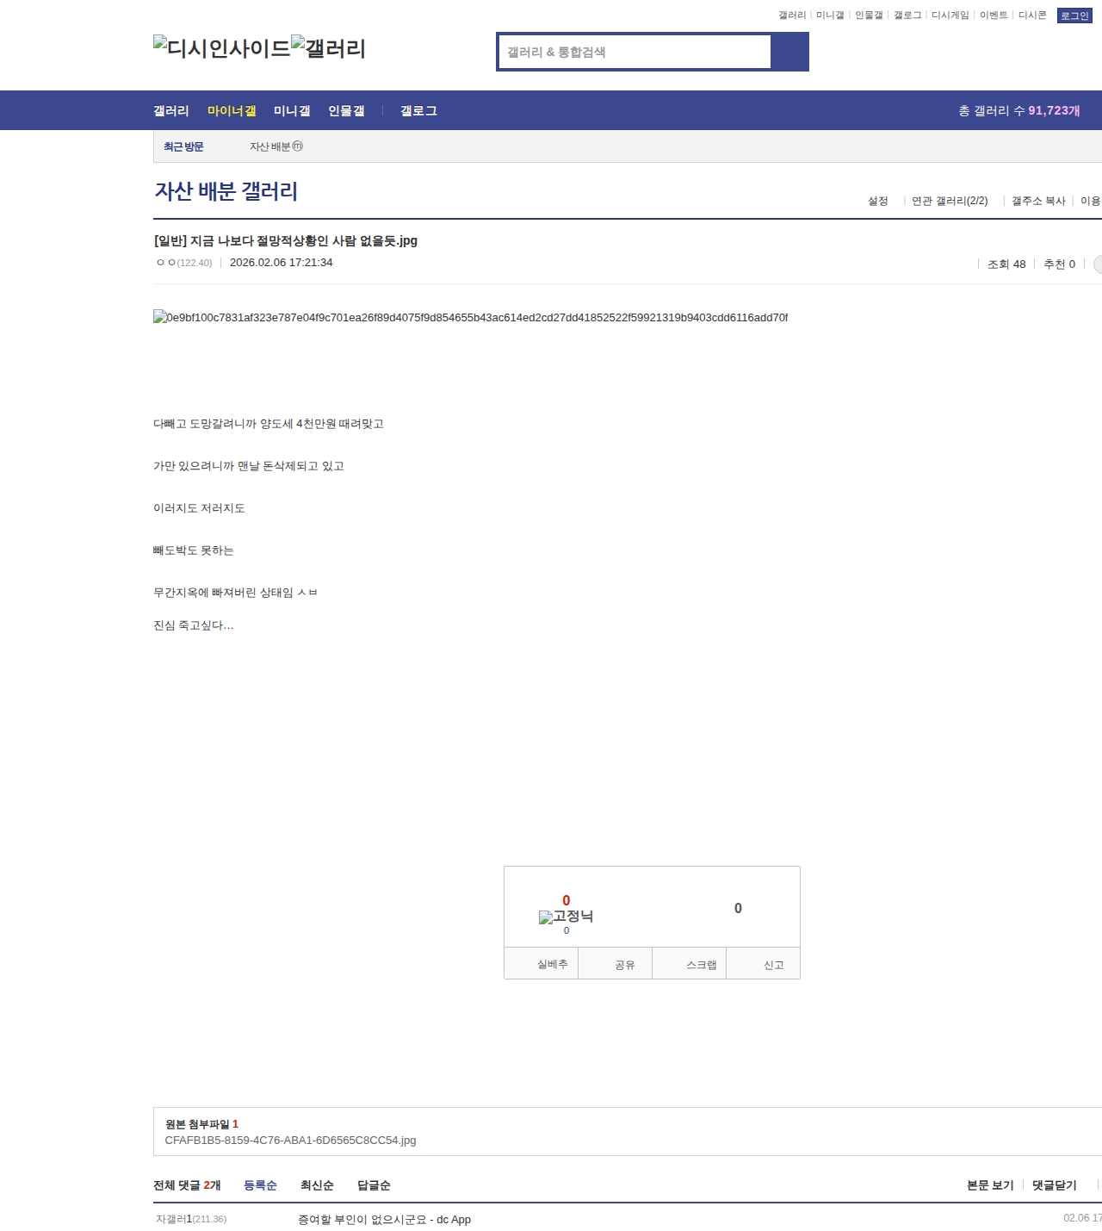Click the 로그인 button

pos(1074,16)
